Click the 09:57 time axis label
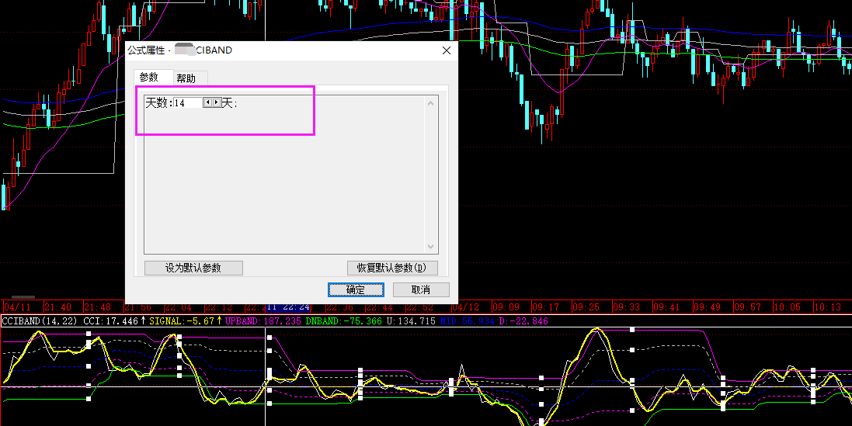The width and height of the screenshot is (852, 426). tap(748, 308)
